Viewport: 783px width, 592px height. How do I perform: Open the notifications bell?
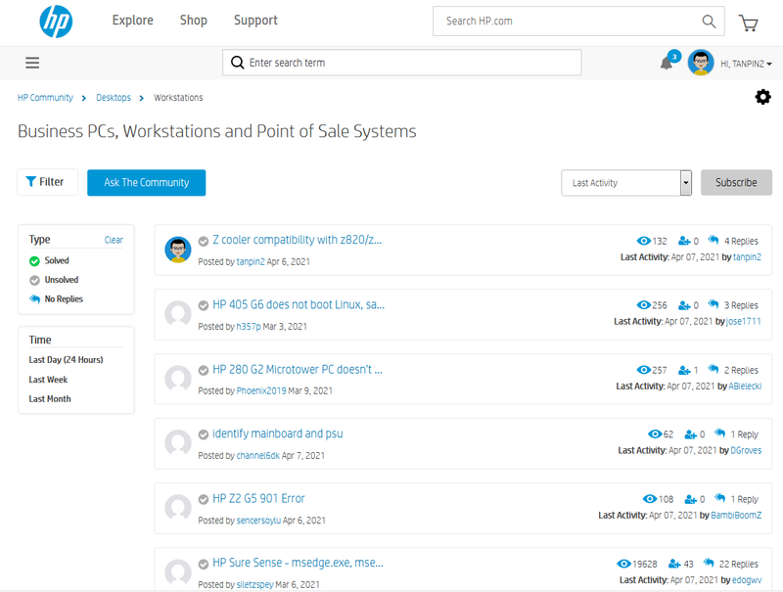coord(667,64)
